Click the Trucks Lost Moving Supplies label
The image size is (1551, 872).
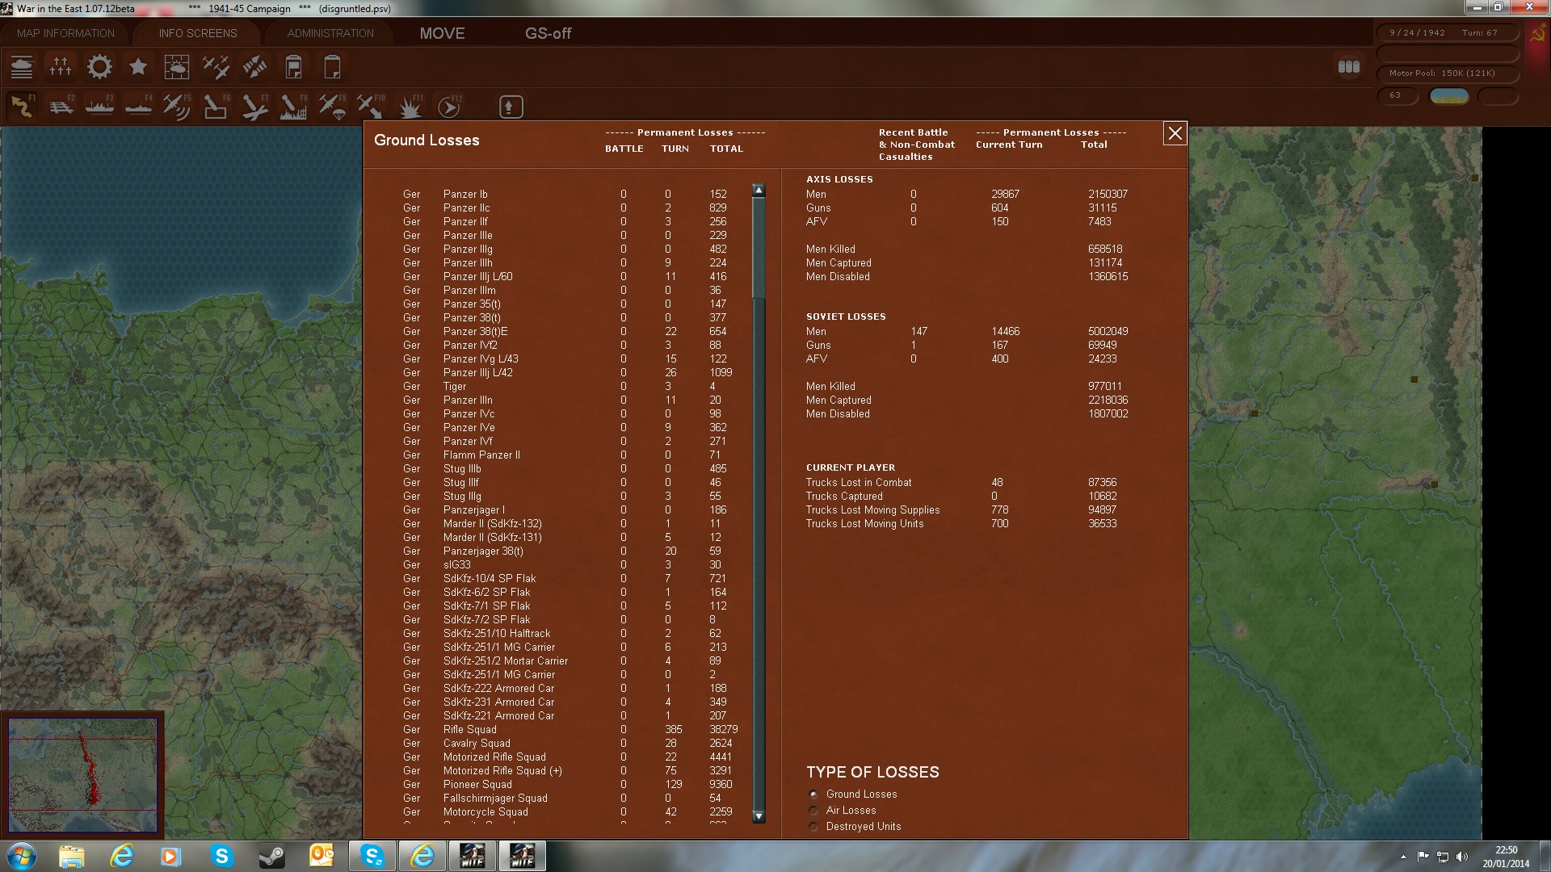coord(873,510)
